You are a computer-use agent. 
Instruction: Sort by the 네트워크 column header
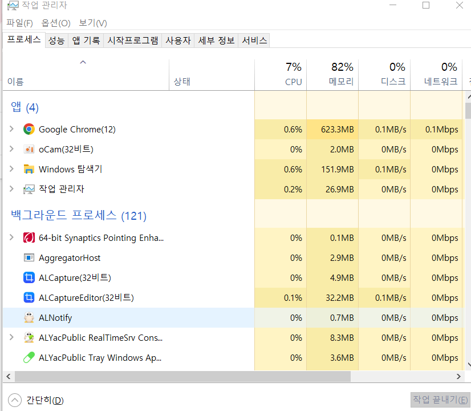[436, 75]
